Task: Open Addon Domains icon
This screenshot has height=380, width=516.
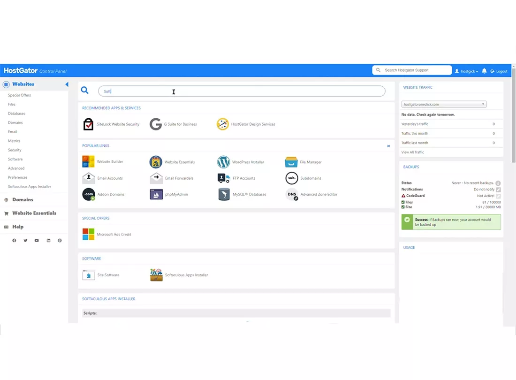Action: pos(89,194)
